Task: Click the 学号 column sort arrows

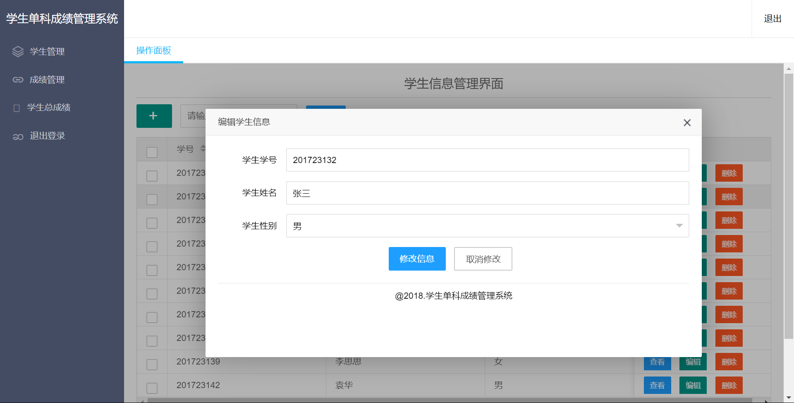Action: (x=203, y=149)
